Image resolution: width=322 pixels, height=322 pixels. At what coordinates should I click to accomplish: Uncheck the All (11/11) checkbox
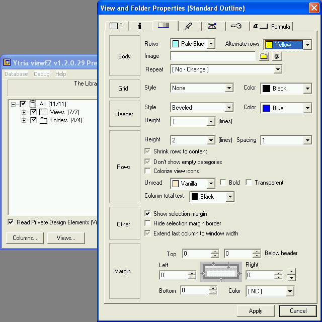[x=23, y=104]
